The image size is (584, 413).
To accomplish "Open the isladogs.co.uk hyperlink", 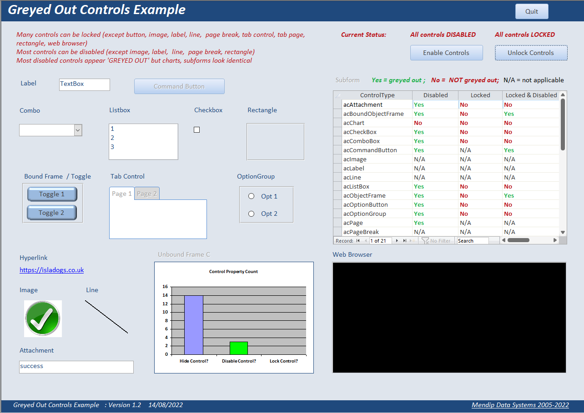I will [x=52, y=270].
